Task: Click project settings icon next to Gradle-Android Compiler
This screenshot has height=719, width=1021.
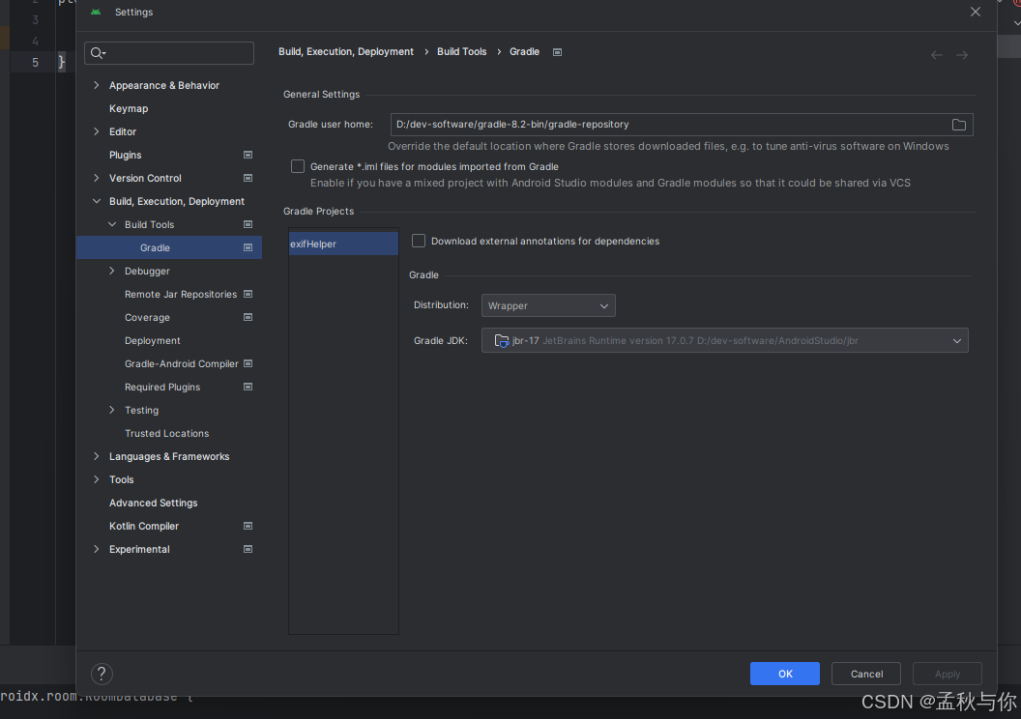Action: (248, 363)
